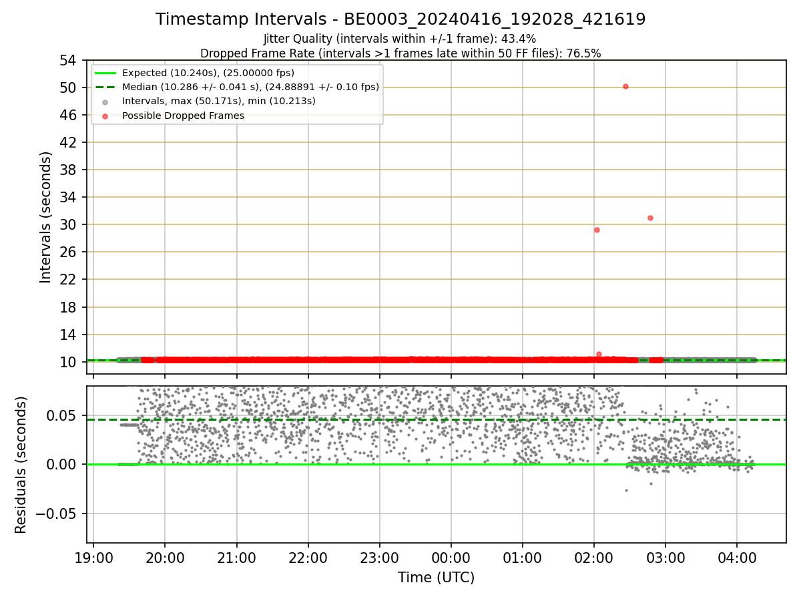Click the "46" y-axis tick label
Image resolution: width=801 pixels, height=601 pixels.
click(x=69, y=115)
